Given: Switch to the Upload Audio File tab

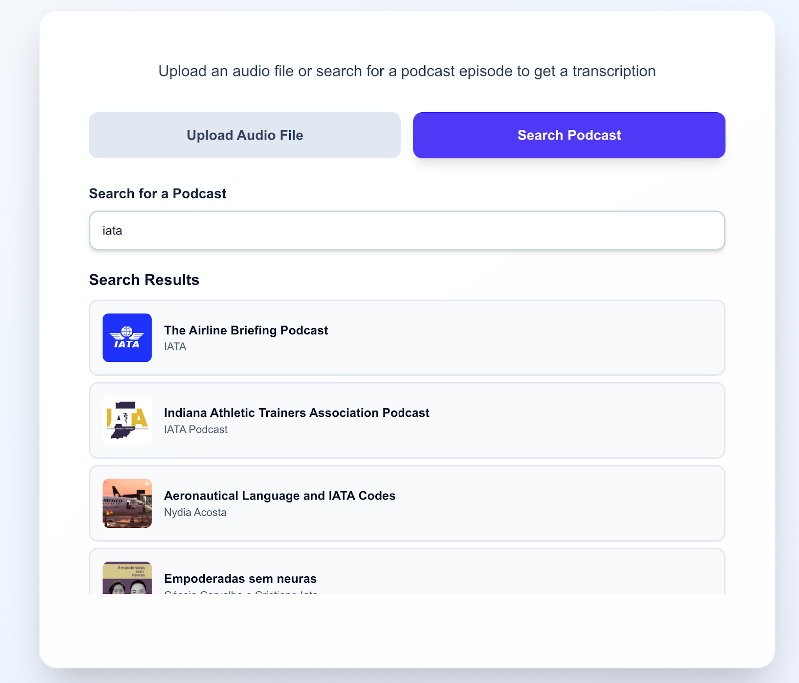Looking at the screenshot, I should pyautogui.click(x=244, y=135).
